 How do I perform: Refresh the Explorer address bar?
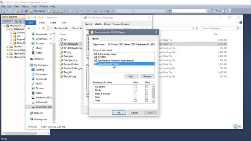(197, 28)
